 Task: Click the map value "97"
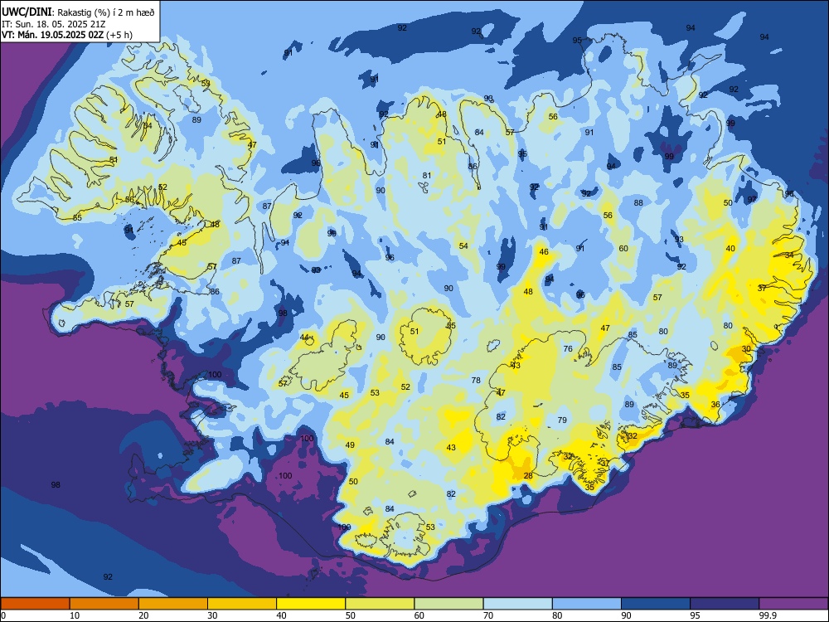click(752, 199)
